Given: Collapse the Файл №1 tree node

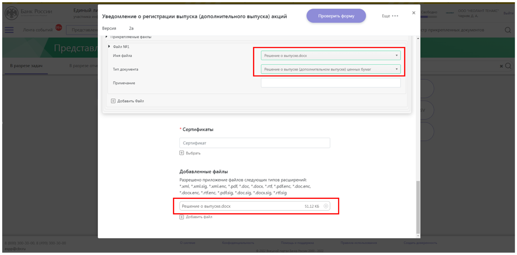Looking at the screenshot, I should [109, 47].
